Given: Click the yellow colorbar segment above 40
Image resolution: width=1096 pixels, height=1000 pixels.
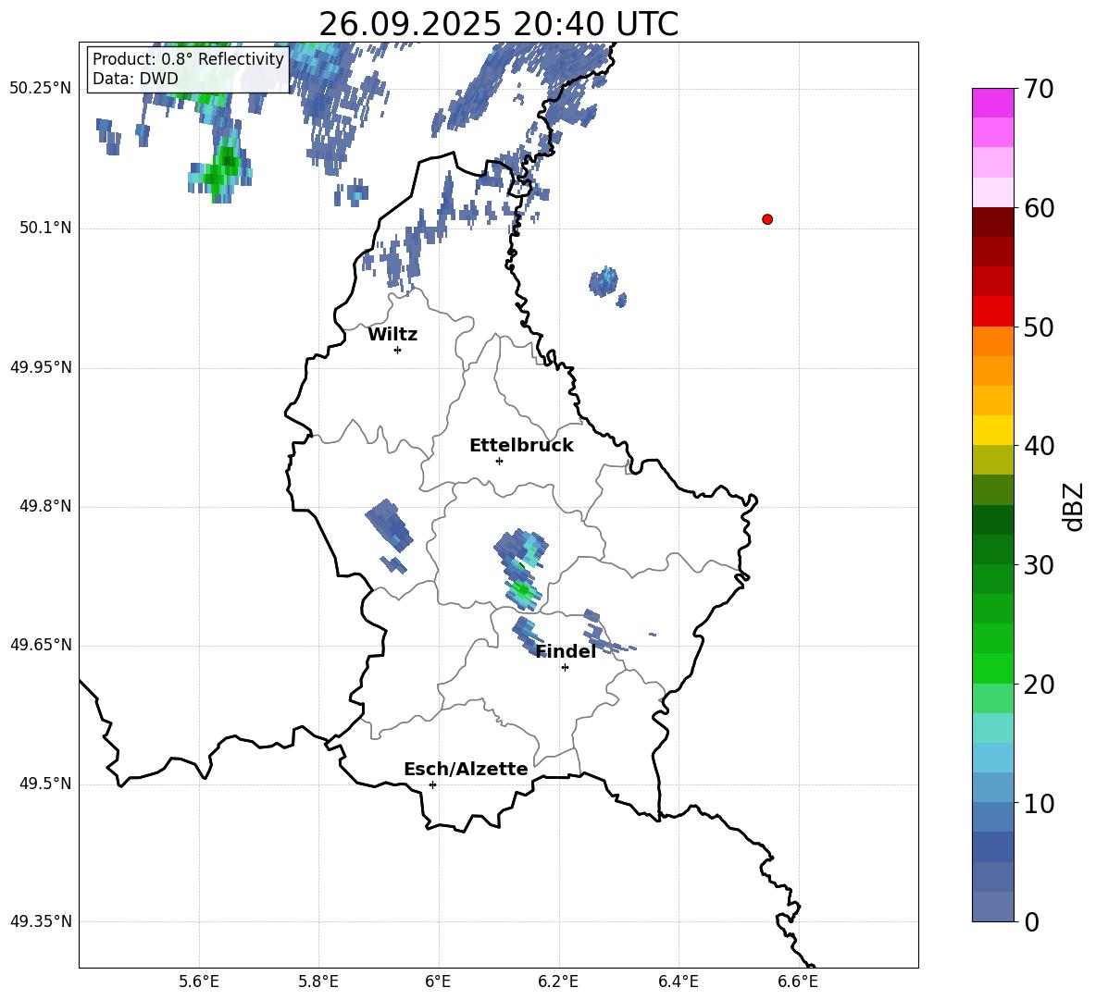Looking at the screenshot, I should [992, 430].
